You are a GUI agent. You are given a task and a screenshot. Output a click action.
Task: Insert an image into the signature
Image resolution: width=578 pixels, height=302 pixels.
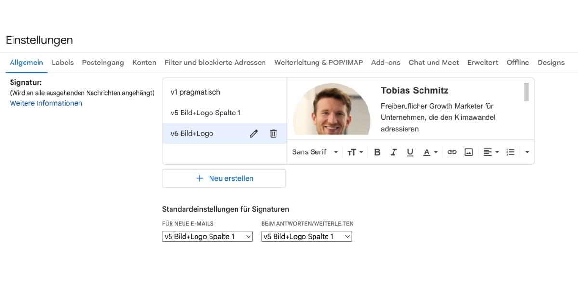pos(468,152)
